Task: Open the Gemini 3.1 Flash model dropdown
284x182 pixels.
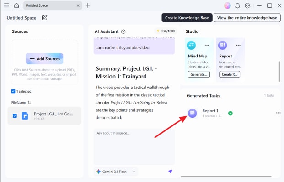Action: tap(116, 172)
